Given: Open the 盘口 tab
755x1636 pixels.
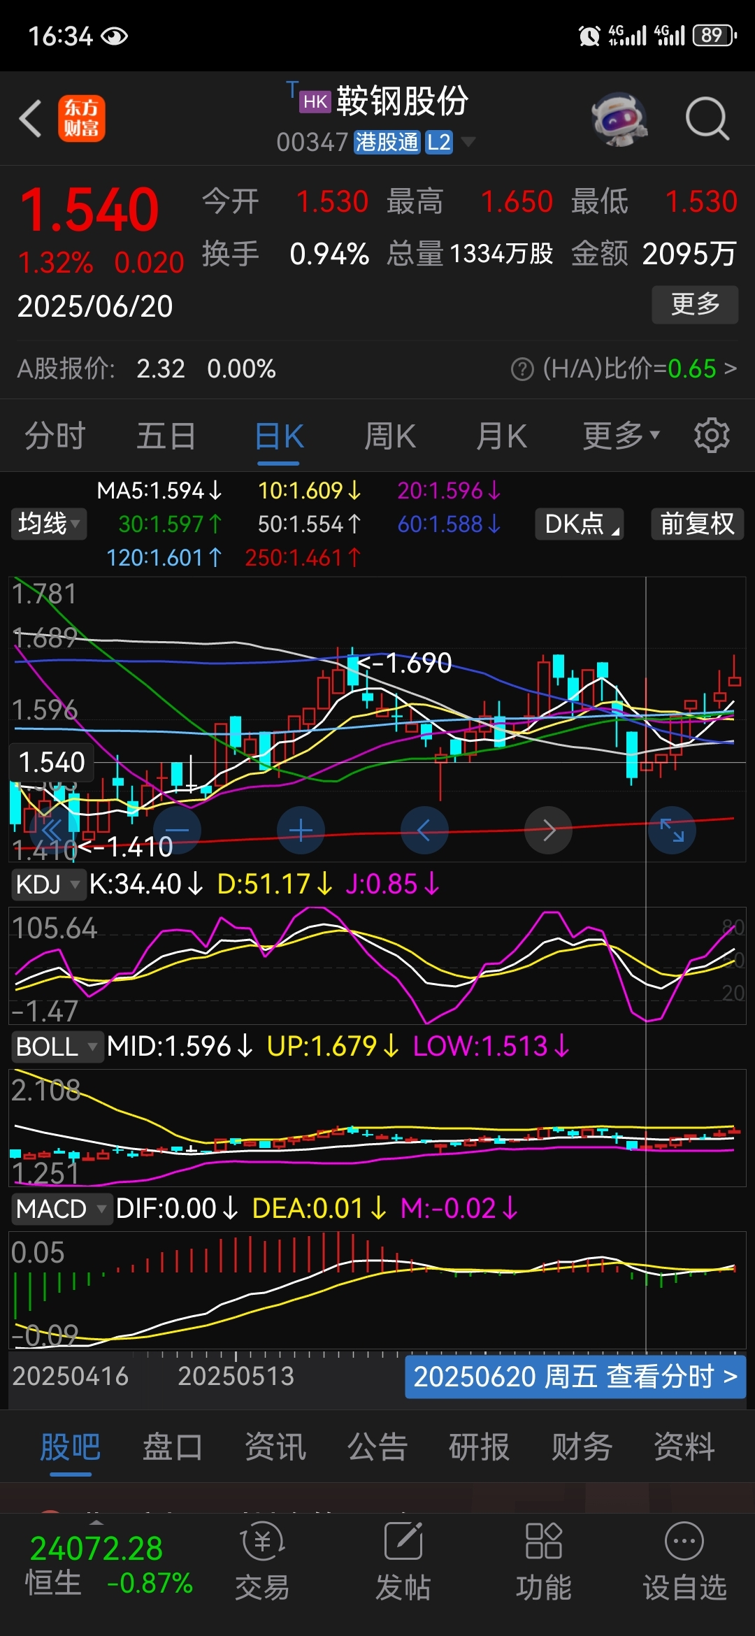Looking at the screenshot, I should click(x=173, y=1447).
